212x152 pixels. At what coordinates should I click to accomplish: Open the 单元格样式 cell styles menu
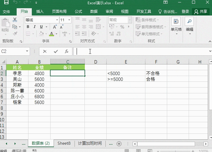(x=149, y=34)
